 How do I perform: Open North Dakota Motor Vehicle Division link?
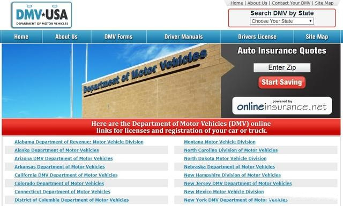[x=225, y=158]
